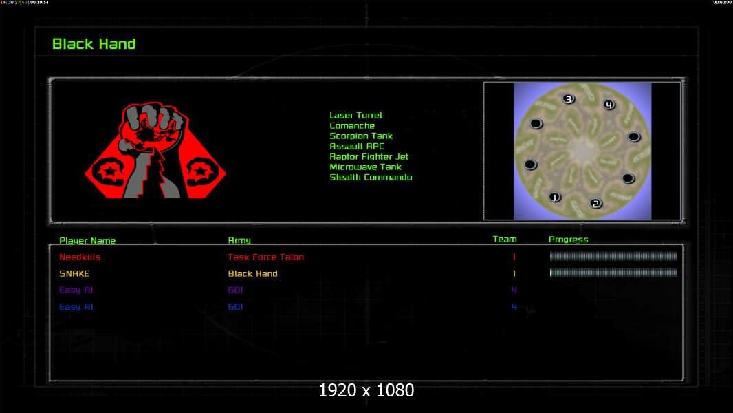Click the Microwave Tank unit entry
Screen dimensions: 733x413
[x=365, y=167]
